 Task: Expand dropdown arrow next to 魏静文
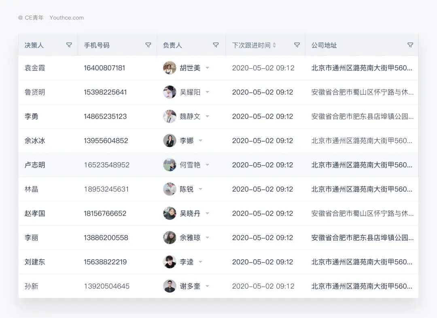[207, 116]
